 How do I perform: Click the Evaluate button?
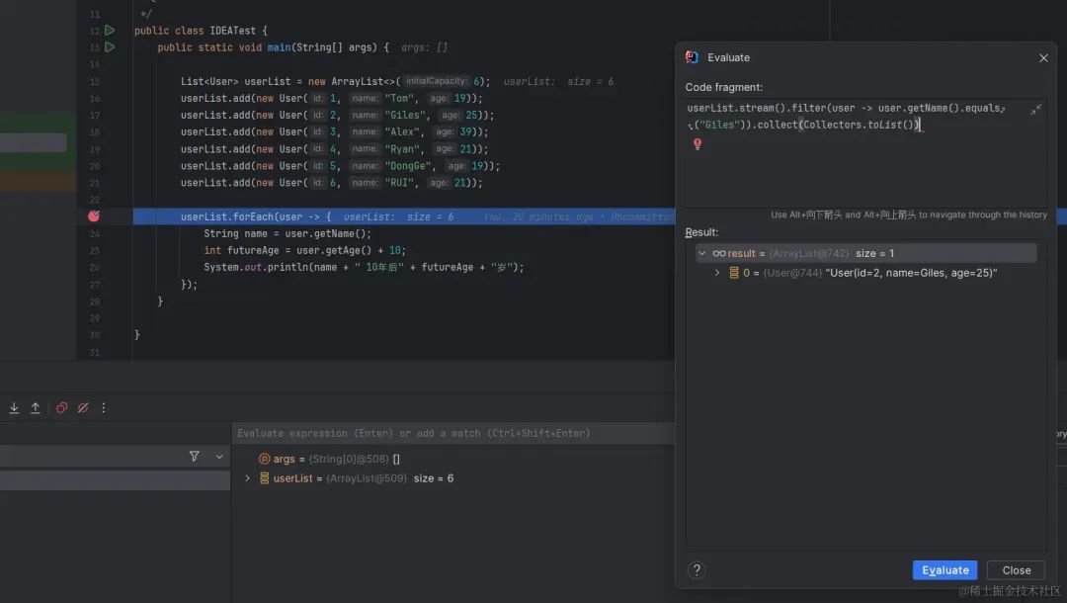click(944, 569)
